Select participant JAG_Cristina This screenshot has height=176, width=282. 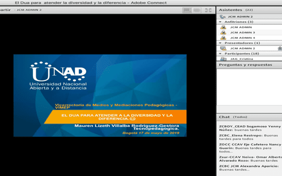[x=249, y=59]
